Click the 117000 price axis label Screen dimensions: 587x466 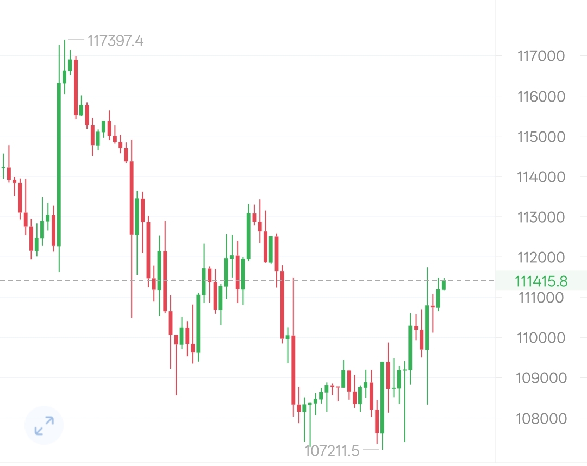[542, 56]
